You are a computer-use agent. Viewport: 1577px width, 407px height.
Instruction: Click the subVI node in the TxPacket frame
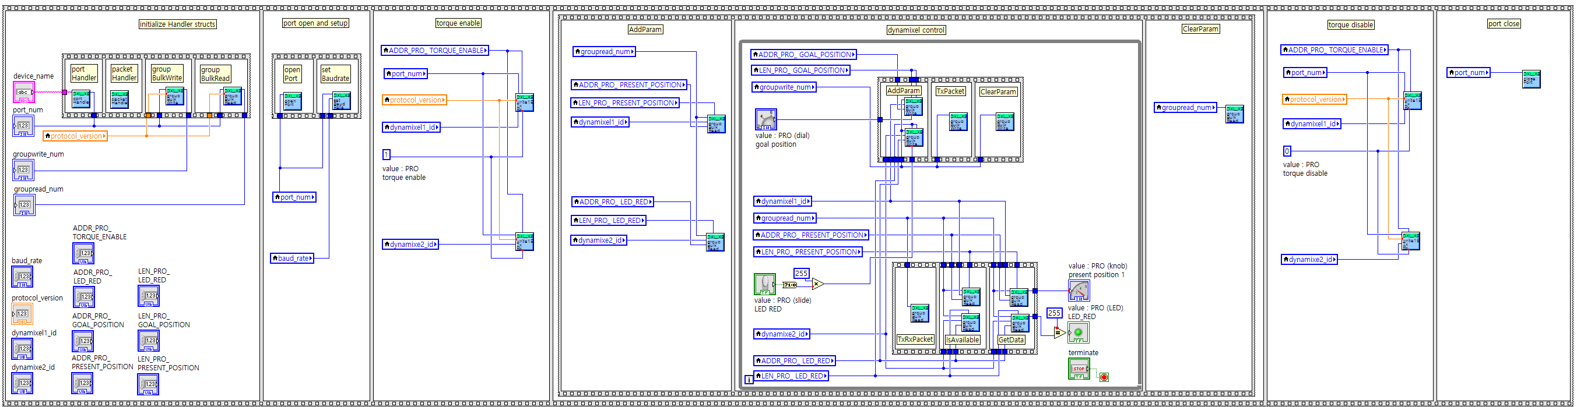[x=958, y=122]
